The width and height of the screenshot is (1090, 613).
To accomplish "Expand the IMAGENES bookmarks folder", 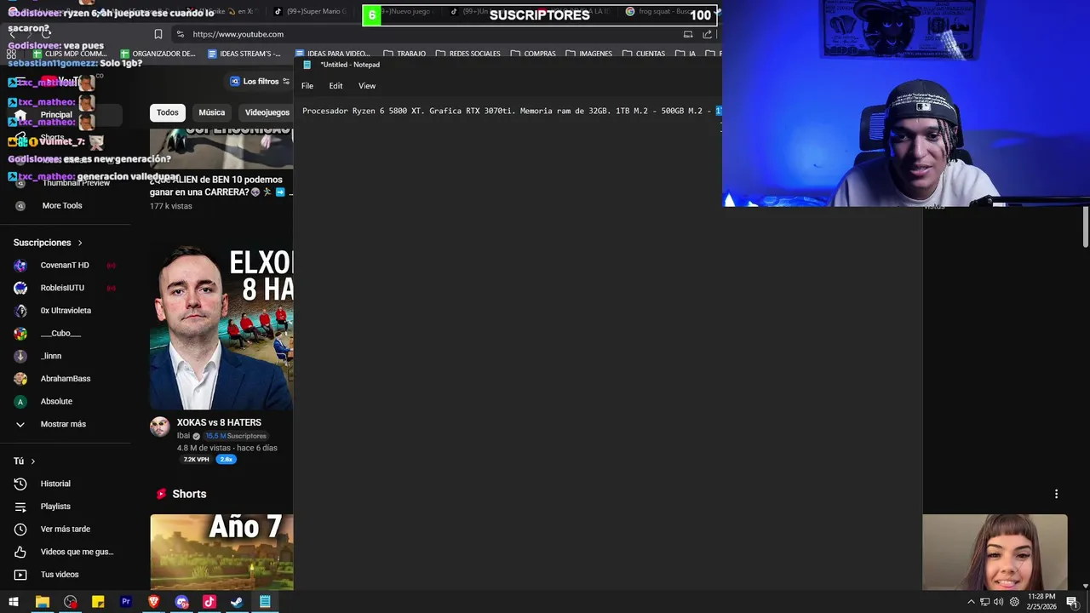I will tap(588, 54).
